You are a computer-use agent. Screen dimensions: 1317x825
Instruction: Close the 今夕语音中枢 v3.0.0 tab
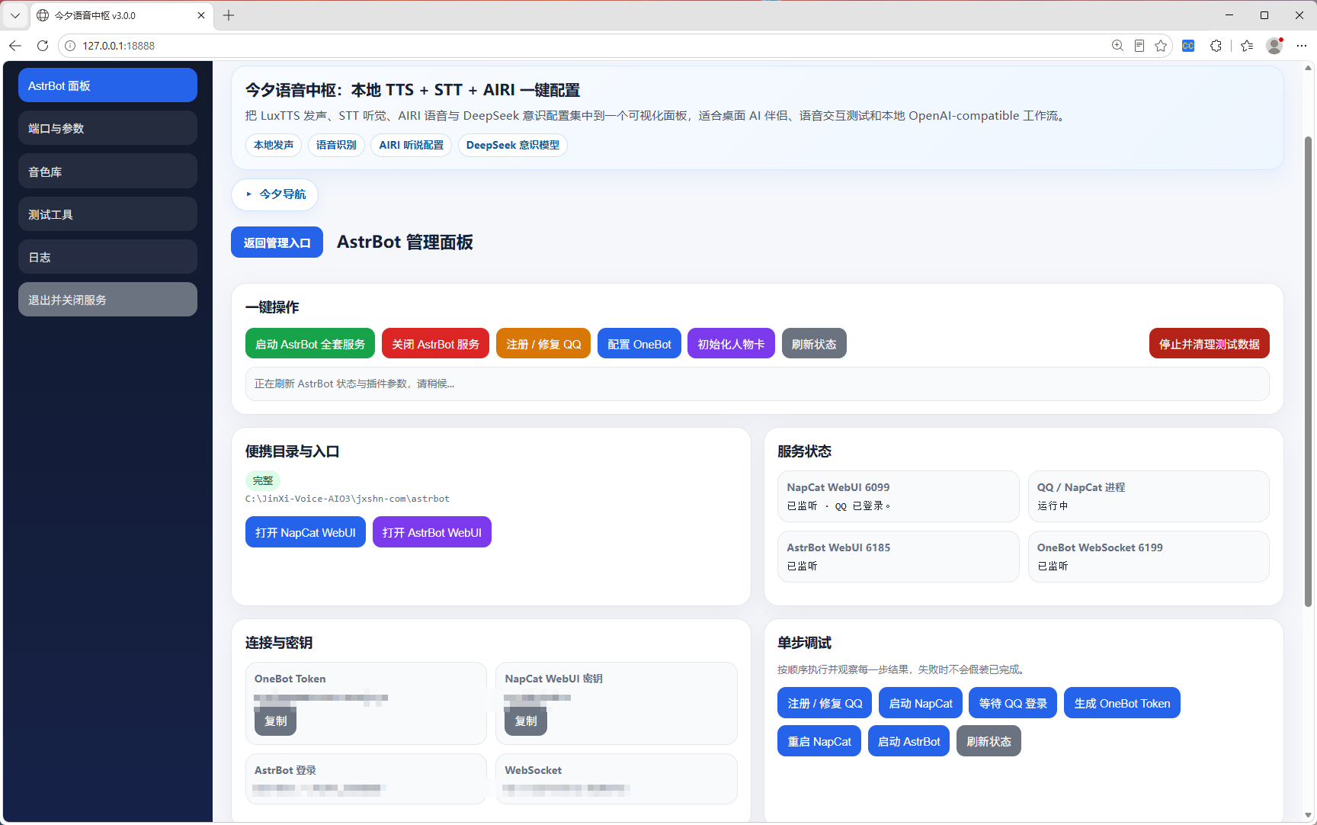201,15
